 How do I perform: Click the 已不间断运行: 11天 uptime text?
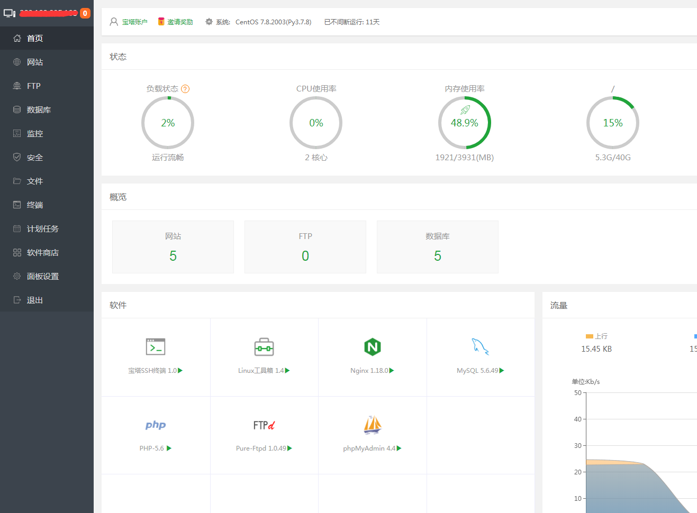(x=352, y=22)
